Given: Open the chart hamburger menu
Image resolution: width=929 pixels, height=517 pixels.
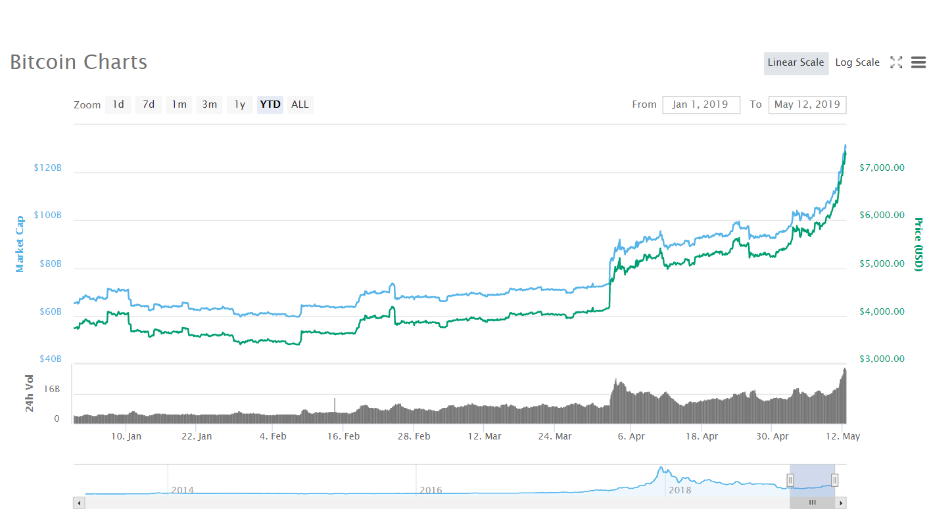Looking at the screenshot, I should coord(918,62).
